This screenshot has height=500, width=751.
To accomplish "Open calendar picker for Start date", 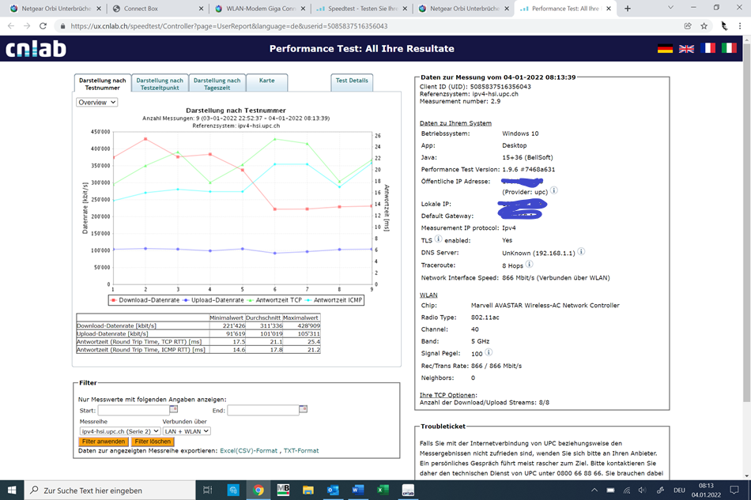I will (x=174, y=410).
